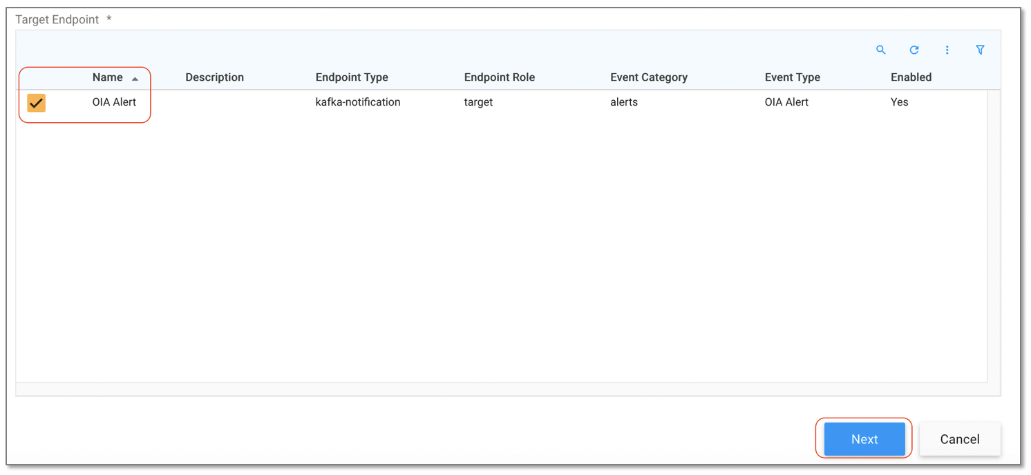The height and width of the screenshot is (475, 1031).
Task: Select OIA Alert in the Name column
Action: [114, 102]
